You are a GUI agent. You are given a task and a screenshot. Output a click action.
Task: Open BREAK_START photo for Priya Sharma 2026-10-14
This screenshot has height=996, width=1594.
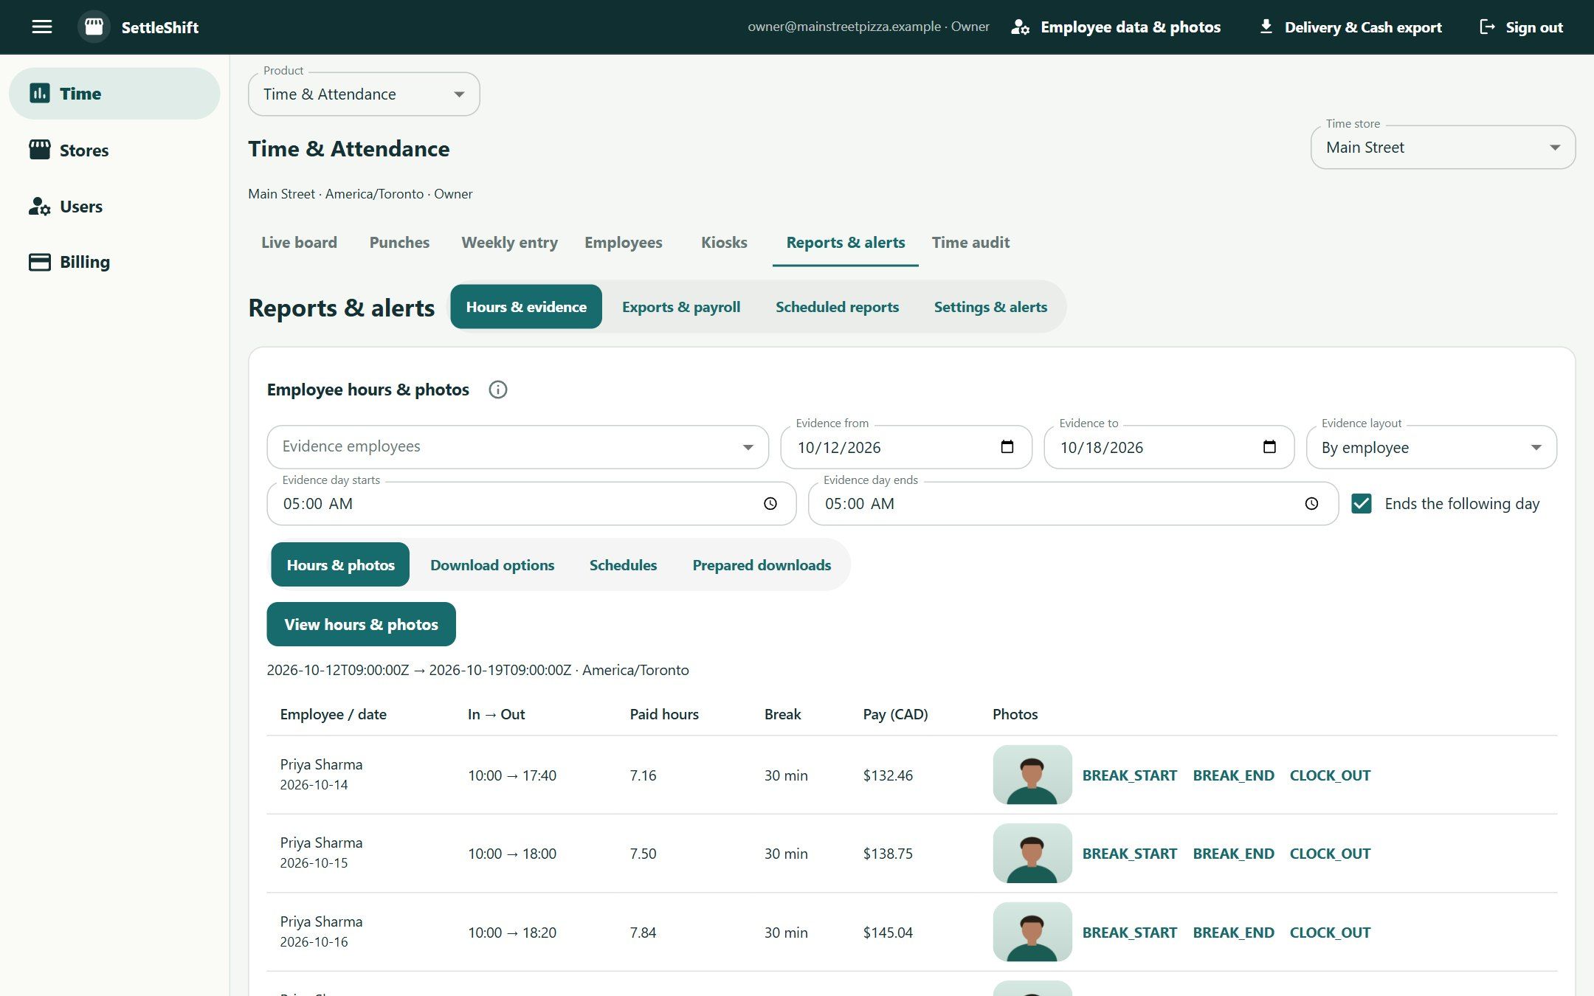pyautogui.click(x=1129, y=775)
